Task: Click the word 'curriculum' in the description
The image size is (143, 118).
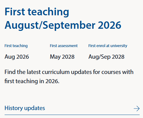Action: 56,72
